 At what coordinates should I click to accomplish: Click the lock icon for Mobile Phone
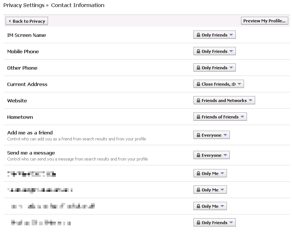click(x=198, y=51)
